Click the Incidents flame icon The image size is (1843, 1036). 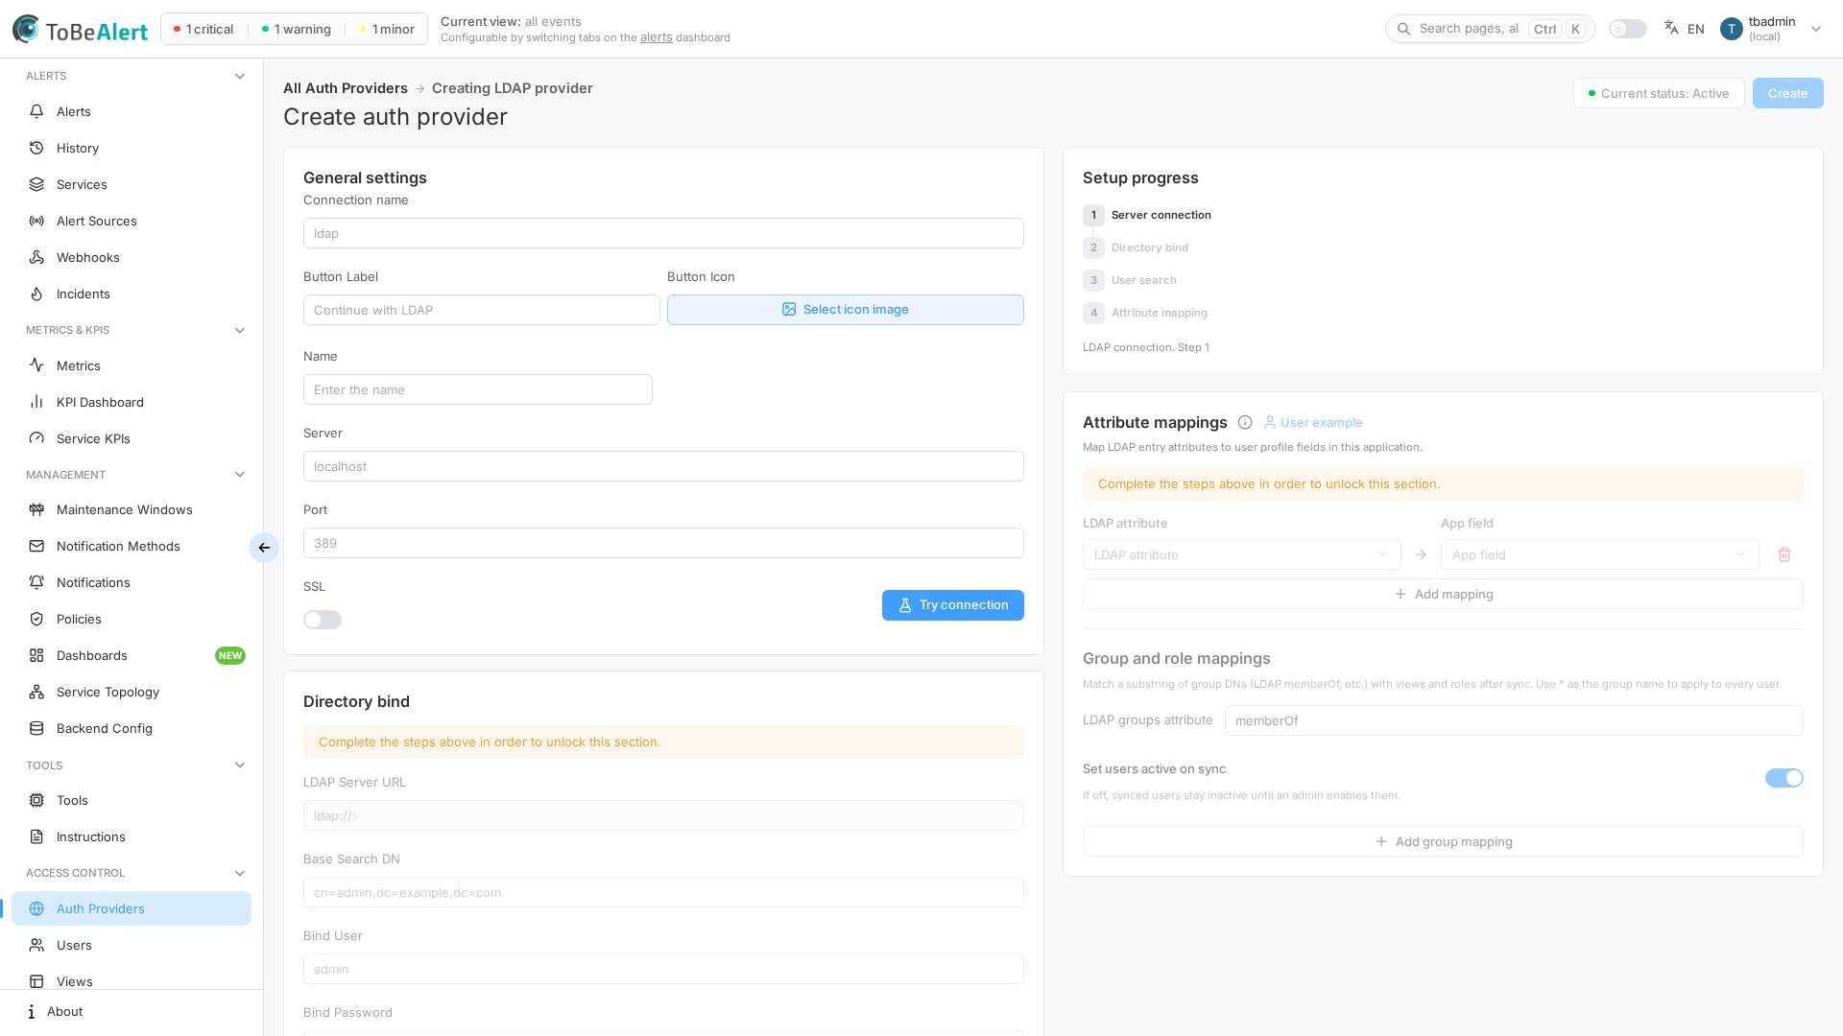coord(36,294)
